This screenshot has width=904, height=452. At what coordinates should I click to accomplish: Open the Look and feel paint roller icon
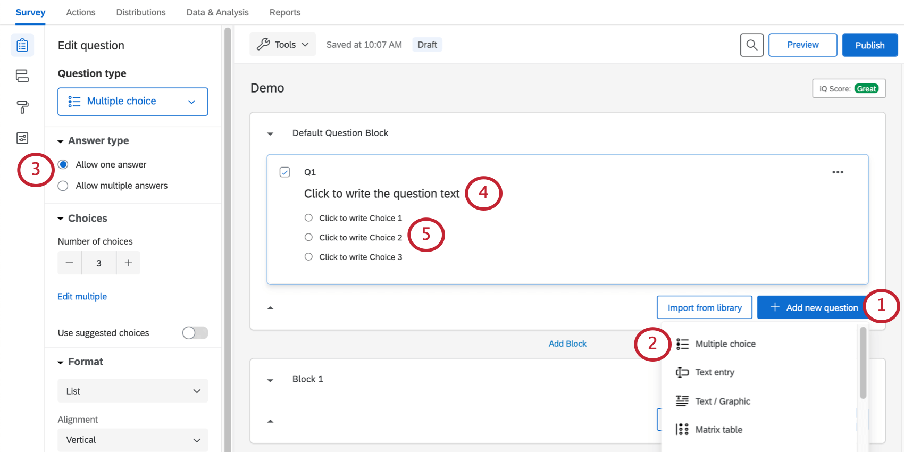pyautogui.click(x=22, y=107)
